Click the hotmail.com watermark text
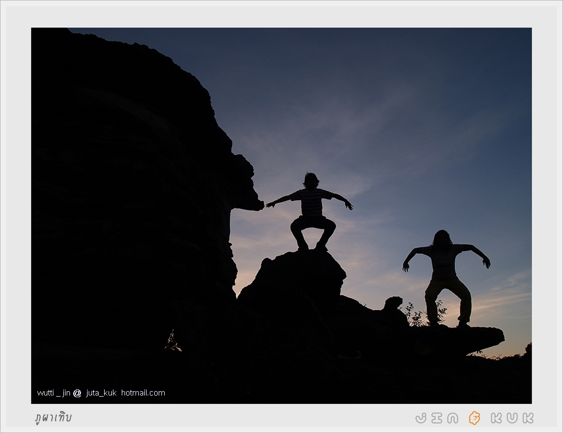The width and height of the screenshot is (563, 433). (143, 393)
